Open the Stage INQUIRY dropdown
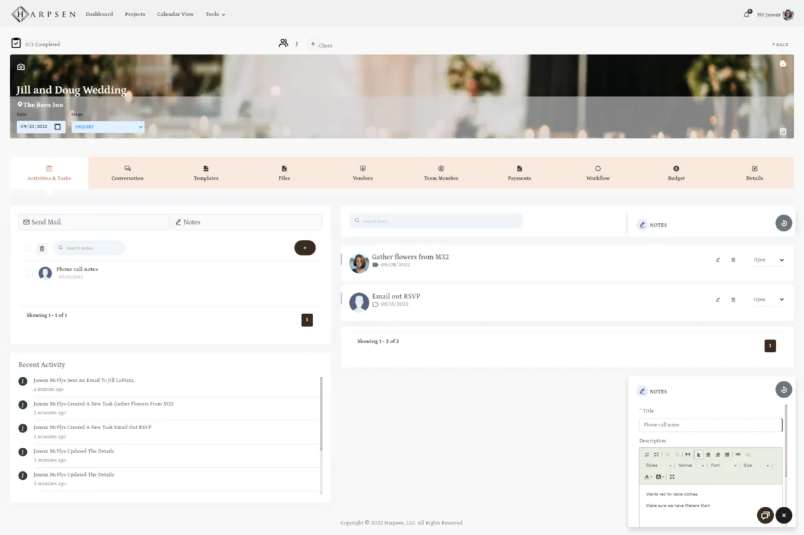804x535 pixels. (x=108, y=126)
